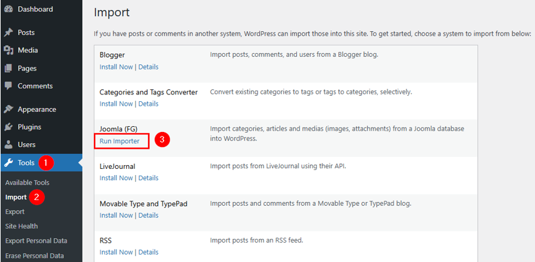
Task: Install Movable Type and TypePad importer
Action: point(116,215)
